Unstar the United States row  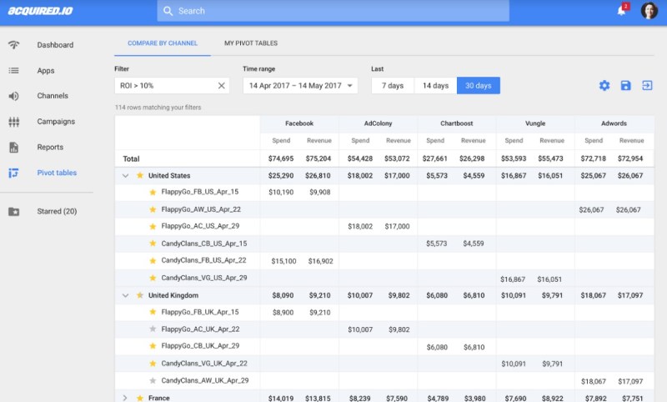(x=139, y=175)
